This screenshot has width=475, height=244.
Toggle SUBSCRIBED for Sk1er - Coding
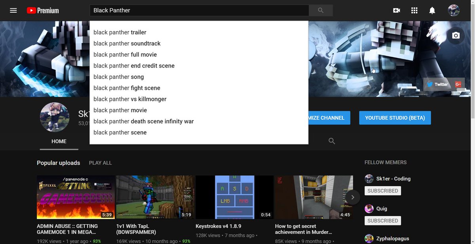tap(383, 191)
